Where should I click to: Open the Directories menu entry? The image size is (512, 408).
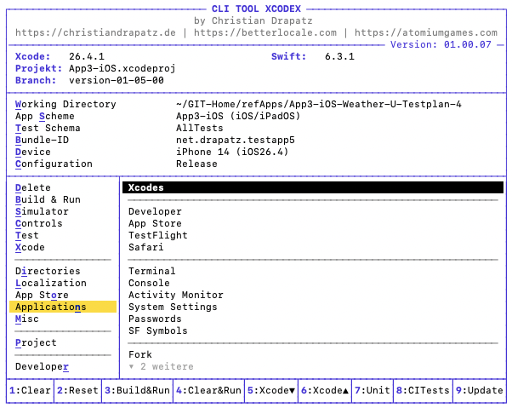pos(48,271)
